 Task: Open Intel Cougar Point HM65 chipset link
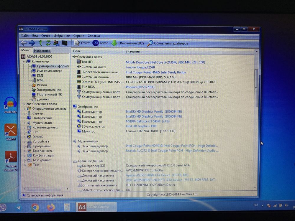pyautogui.click(x=156, y=72)
